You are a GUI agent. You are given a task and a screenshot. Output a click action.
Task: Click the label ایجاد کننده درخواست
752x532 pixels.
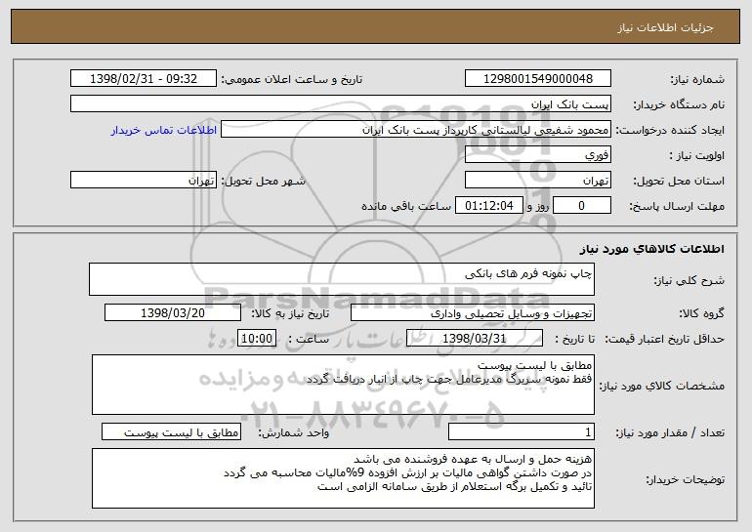670,131
